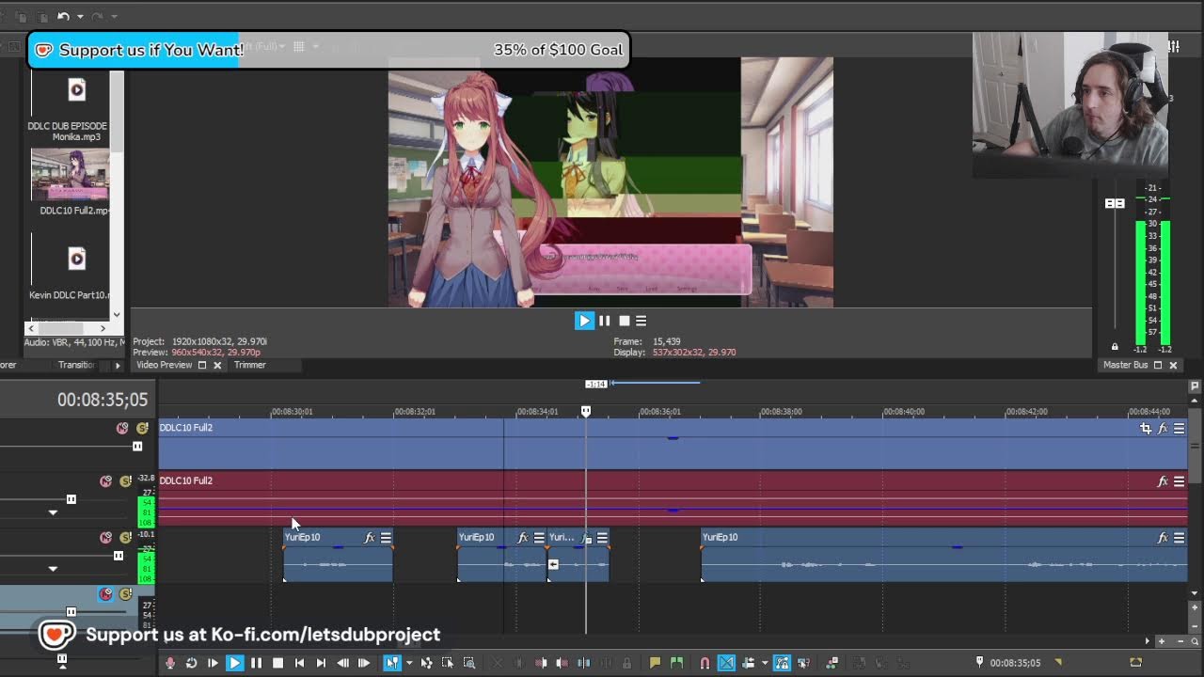Open Event FX on first YuriEp10 clip

pyautogui.click(x=370, y=538)
